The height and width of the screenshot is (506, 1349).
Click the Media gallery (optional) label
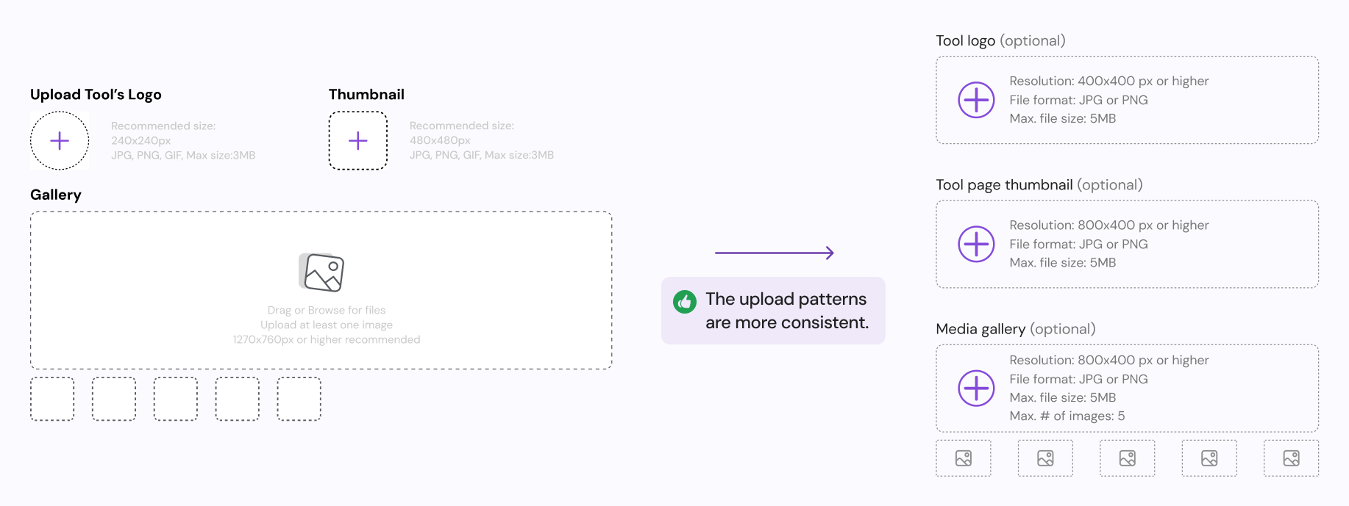point(1016,329)
